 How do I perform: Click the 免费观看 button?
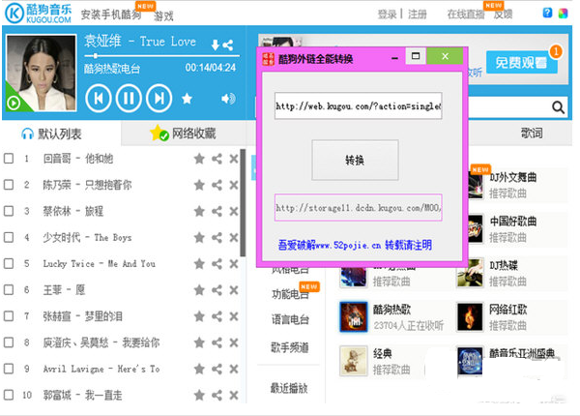click(522, 63)
